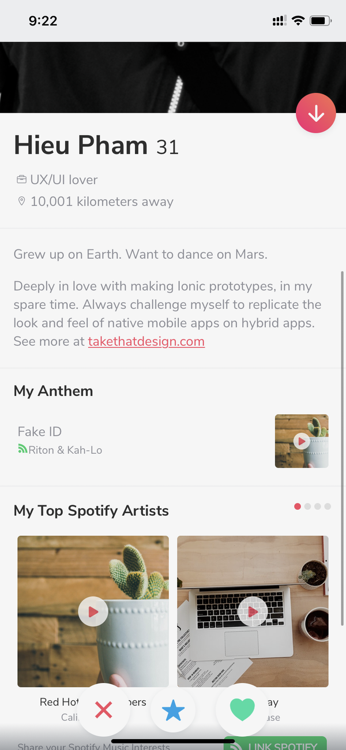Viewport: 346px width, 750px height.
Task: Open the anthem cover thumbnail
Action: [x=301, y=441]
